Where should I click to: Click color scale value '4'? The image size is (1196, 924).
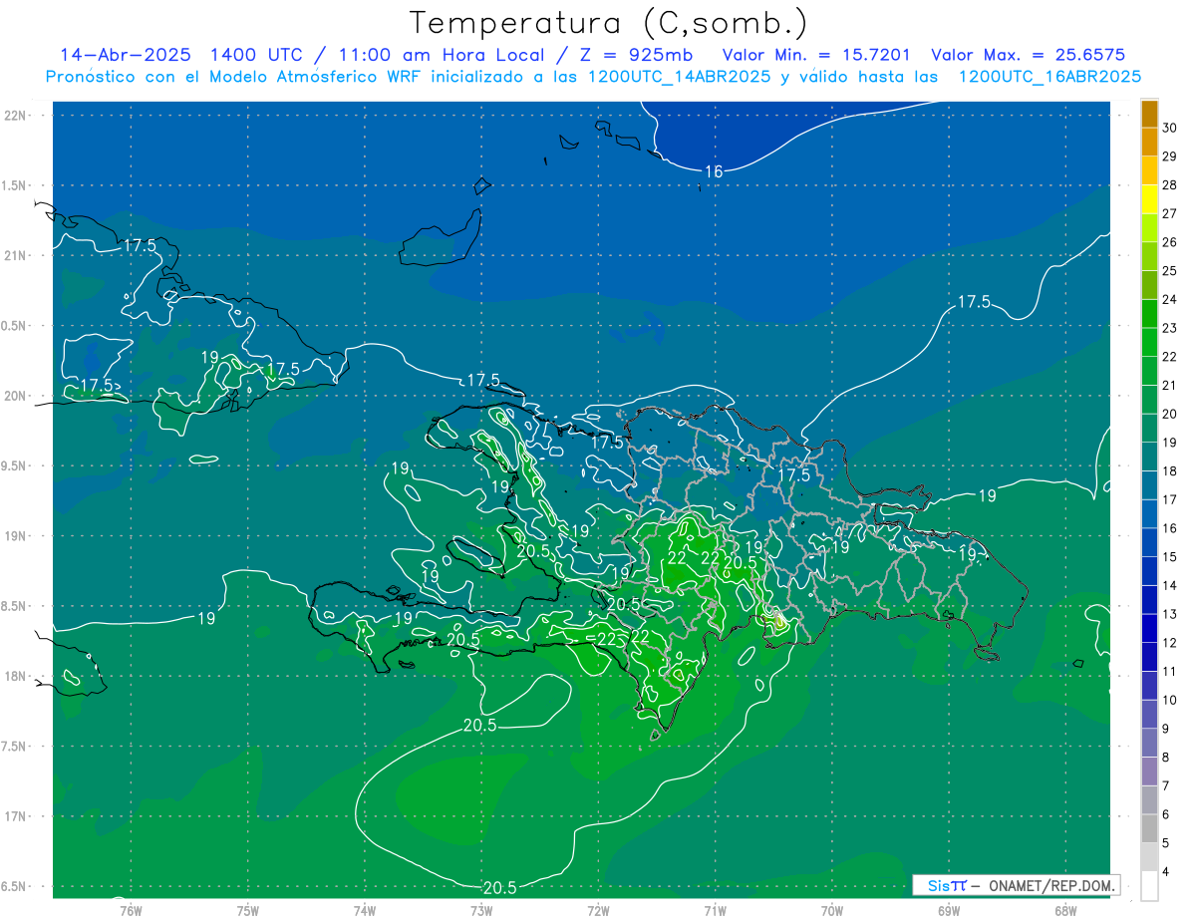1166,871
